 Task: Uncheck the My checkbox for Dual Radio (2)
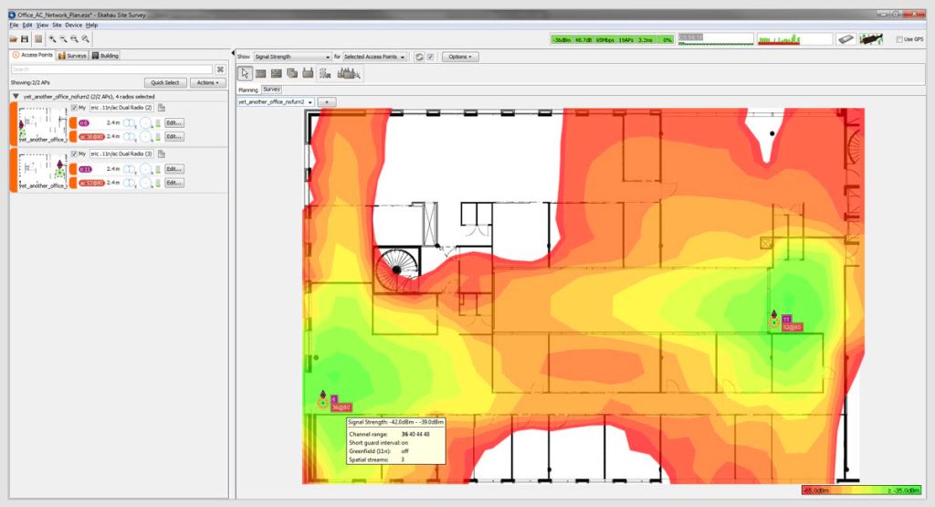(74, 108)
